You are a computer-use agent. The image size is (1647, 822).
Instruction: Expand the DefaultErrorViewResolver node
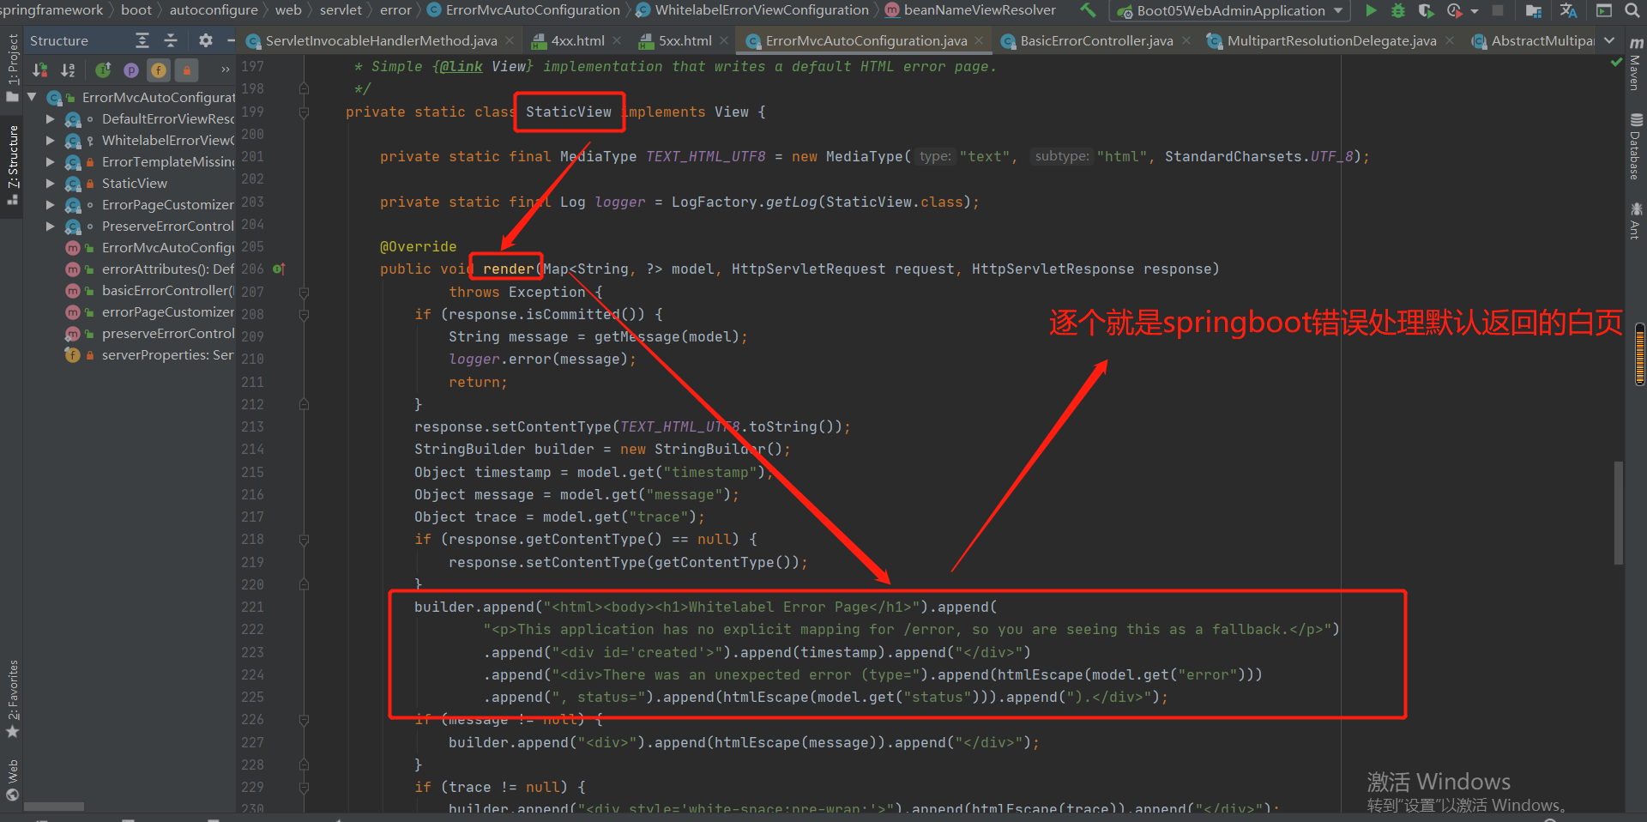(50, 118)
